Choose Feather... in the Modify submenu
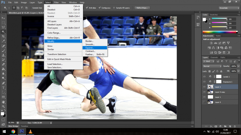 pos(95,55)
